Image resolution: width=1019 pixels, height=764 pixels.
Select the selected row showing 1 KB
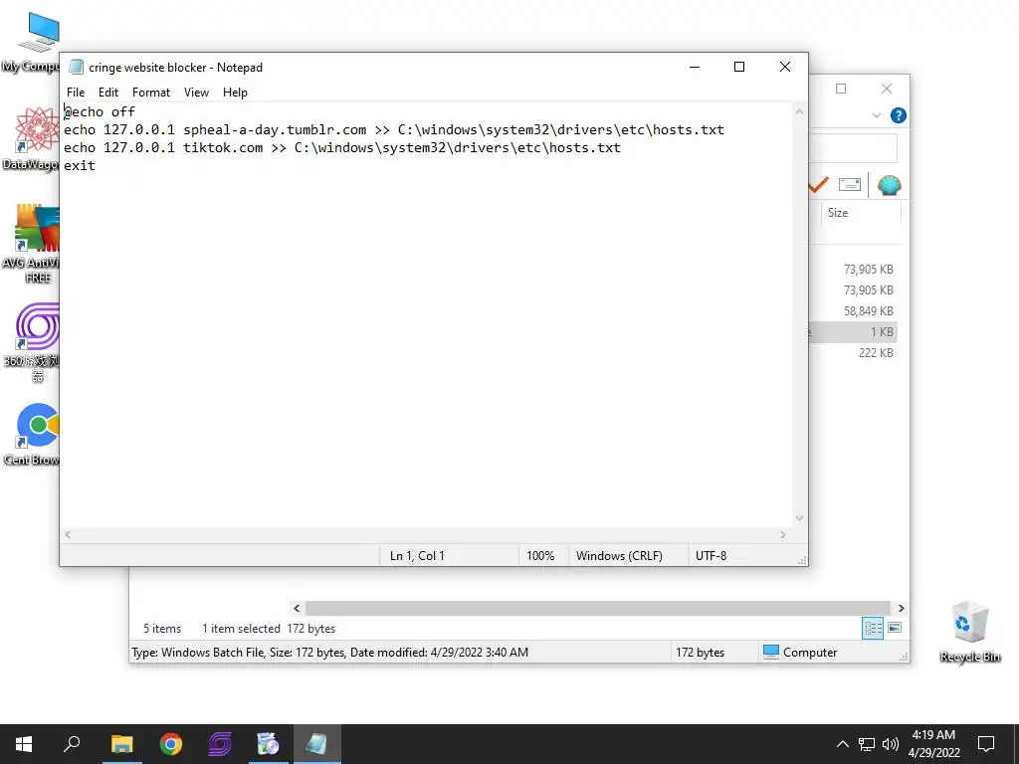(853, 332)
